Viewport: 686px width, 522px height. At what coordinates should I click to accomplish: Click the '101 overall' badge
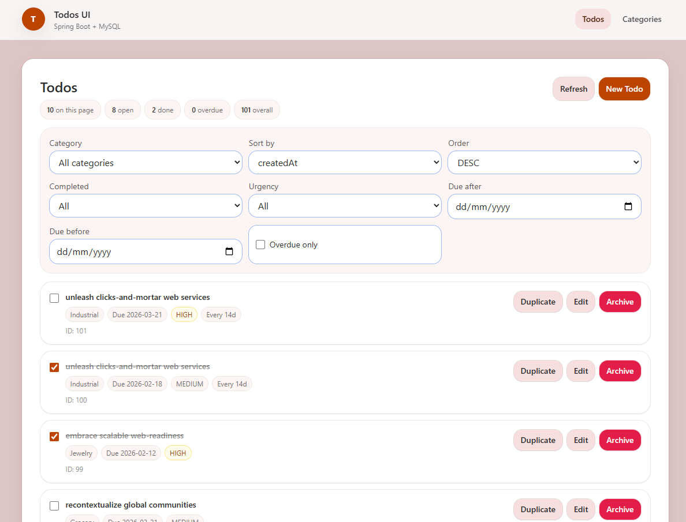click(257, 110)
